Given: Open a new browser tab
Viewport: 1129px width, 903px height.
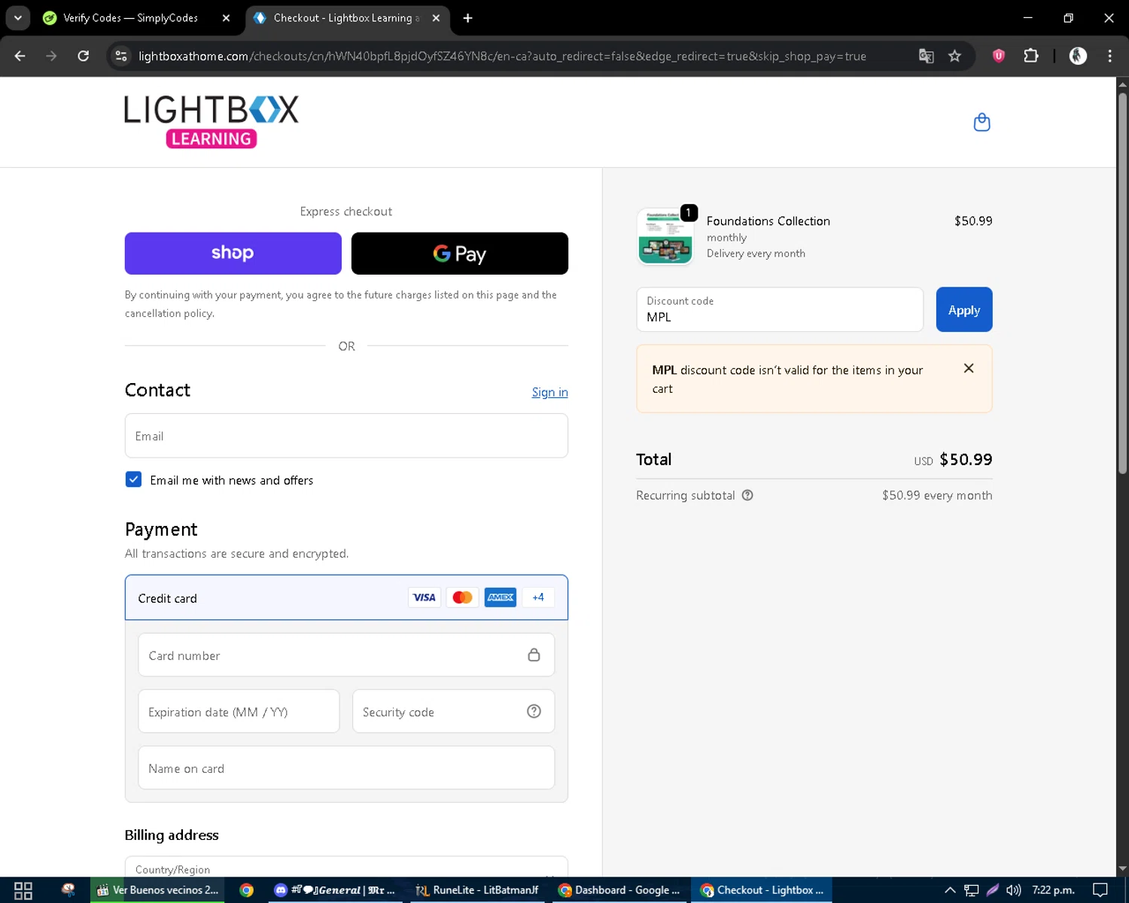Looking at the screenshot, I should (x=467, y=18).
